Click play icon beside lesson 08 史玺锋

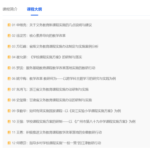click(9, 100)
